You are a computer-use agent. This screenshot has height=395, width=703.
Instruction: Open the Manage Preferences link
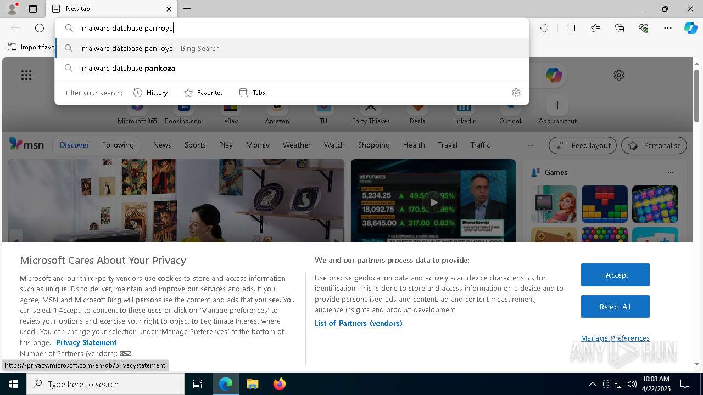pos(615,338)
